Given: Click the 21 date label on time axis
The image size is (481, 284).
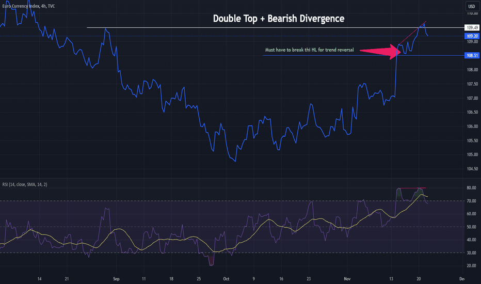Looking at the screenshot, I should pos(67,279).
